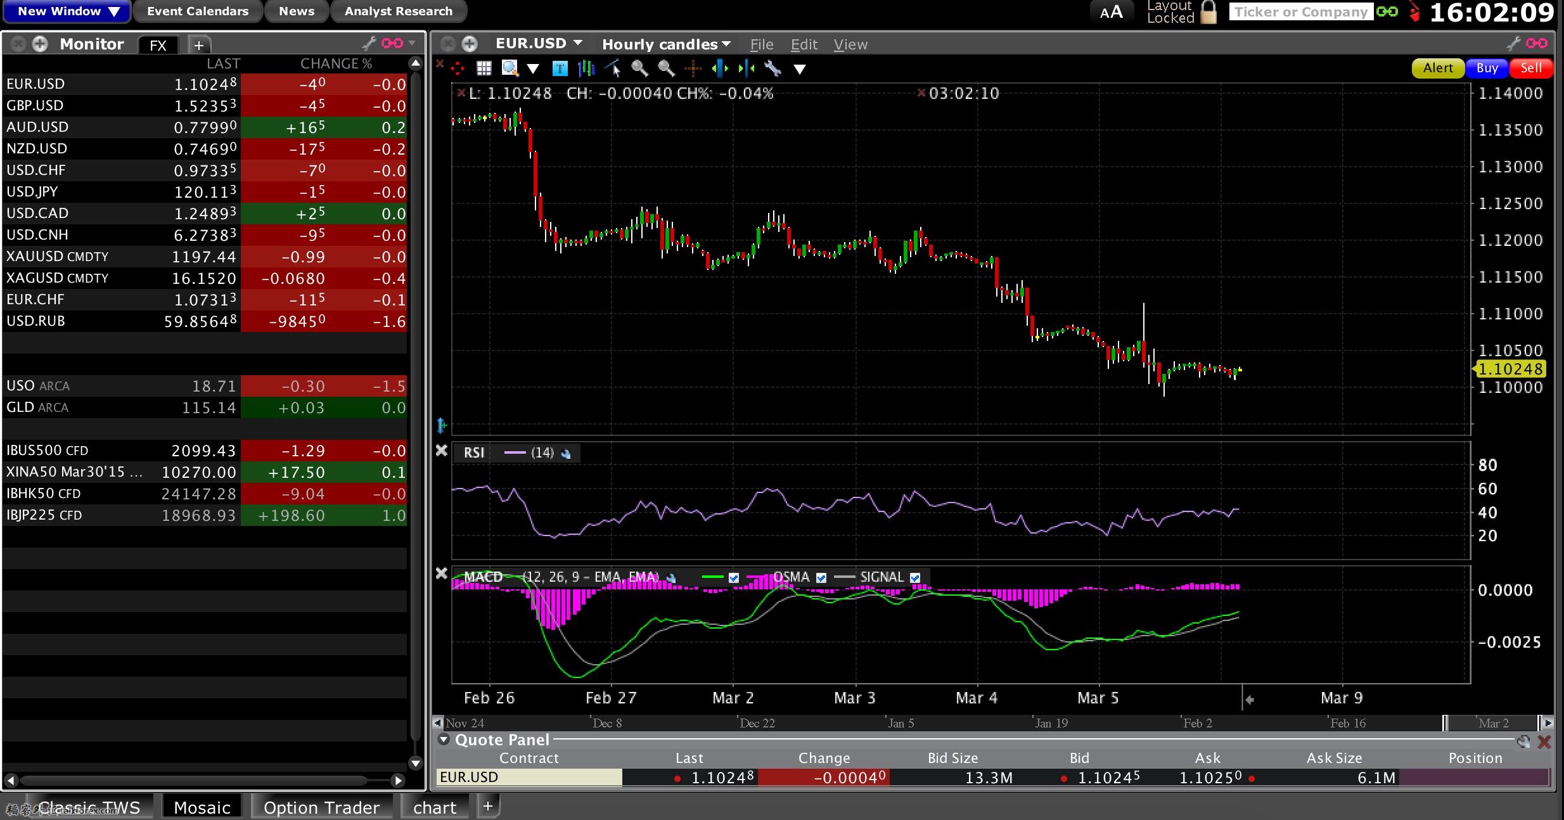
Task: Toggle the orange crosshair cursor tool
Action: coord(693,68)
